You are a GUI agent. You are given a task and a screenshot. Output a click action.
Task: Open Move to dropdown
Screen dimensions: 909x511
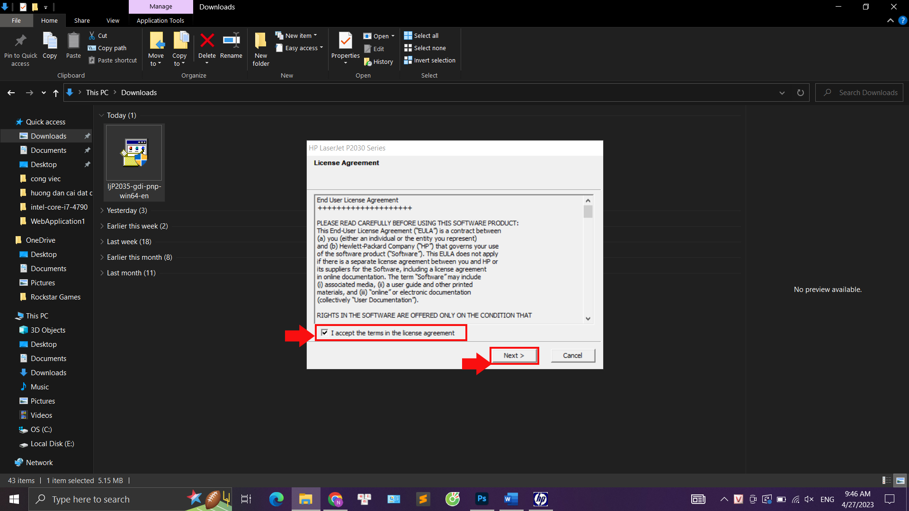click(x=156, y=60)
